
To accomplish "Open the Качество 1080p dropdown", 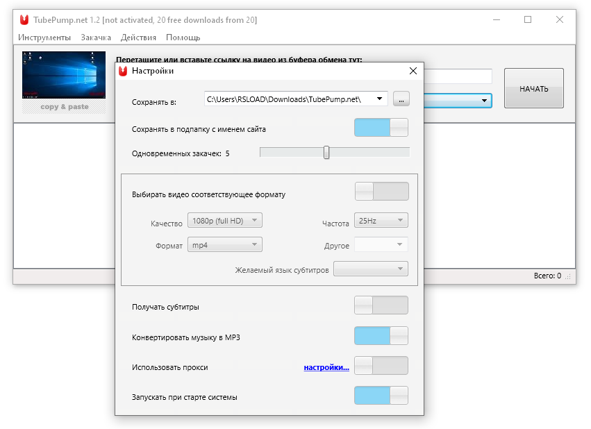I will pyautogui.click(x=225, y=220).
